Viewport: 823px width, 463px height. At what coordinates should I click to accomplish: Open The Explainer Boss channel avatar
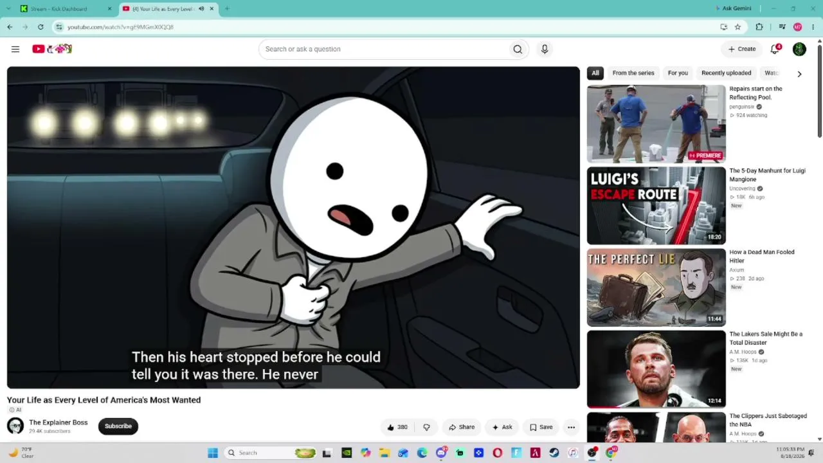click(x=15, y=426)
